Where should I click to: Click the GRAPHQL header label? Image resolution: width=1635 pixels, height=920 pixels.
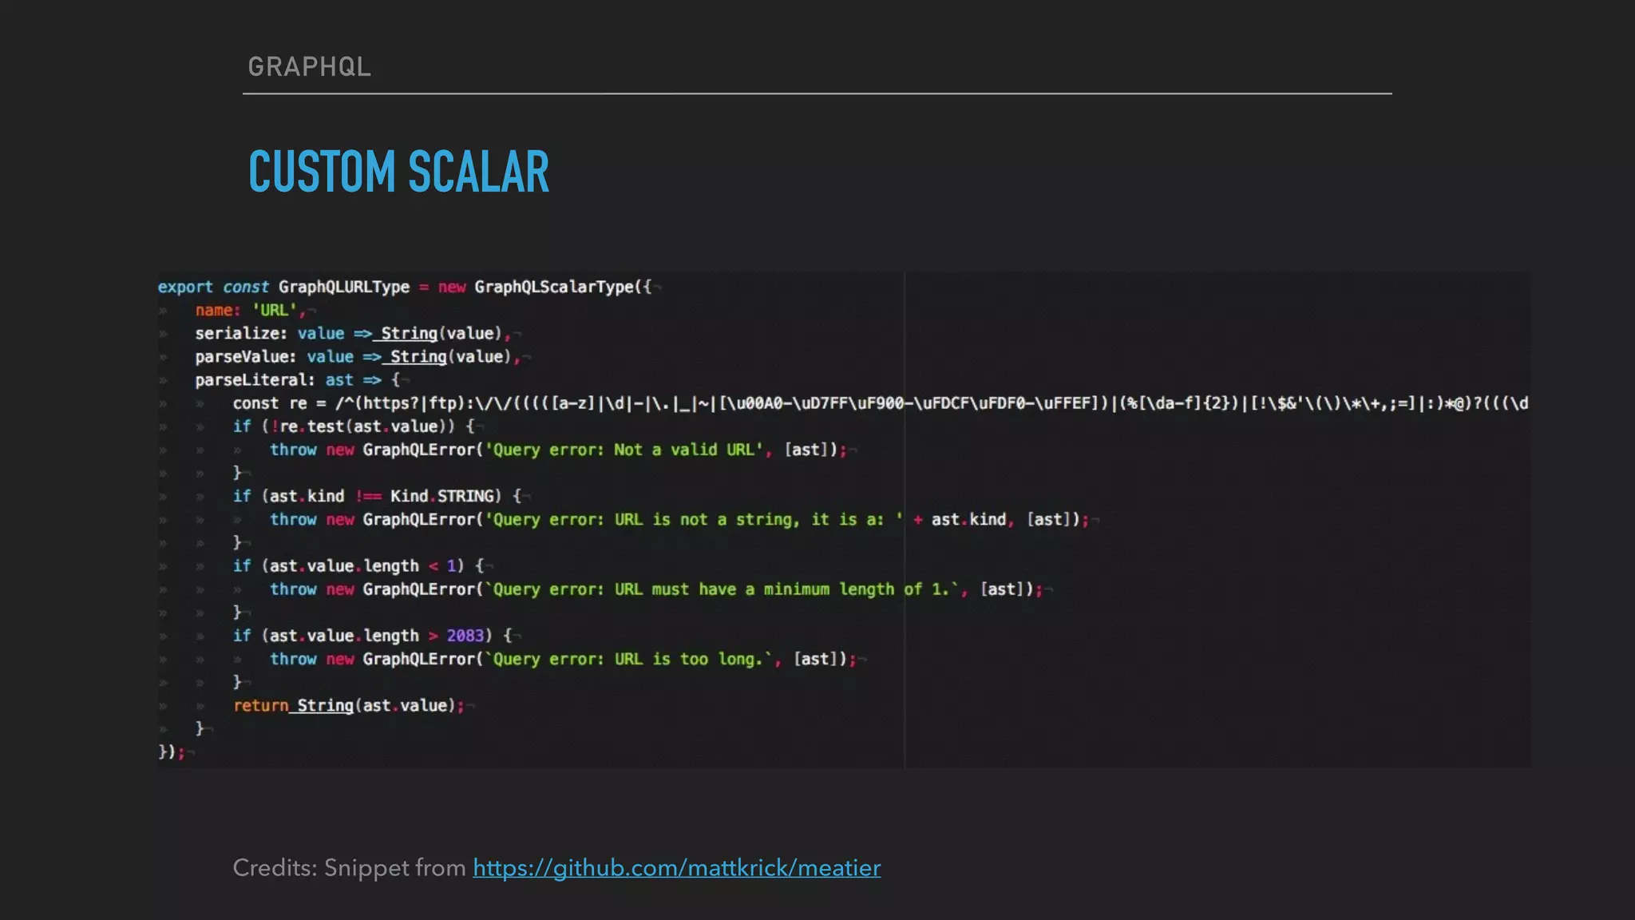(310, 66)
